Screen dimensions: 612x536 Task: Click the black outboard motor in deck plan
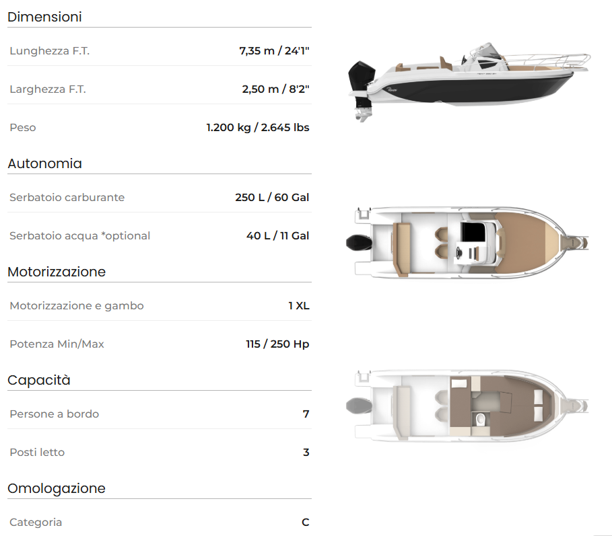tap(359, 243)
